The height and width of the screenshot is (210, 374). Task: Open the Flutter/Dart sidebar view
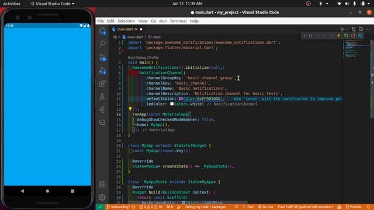pos(102,110)
